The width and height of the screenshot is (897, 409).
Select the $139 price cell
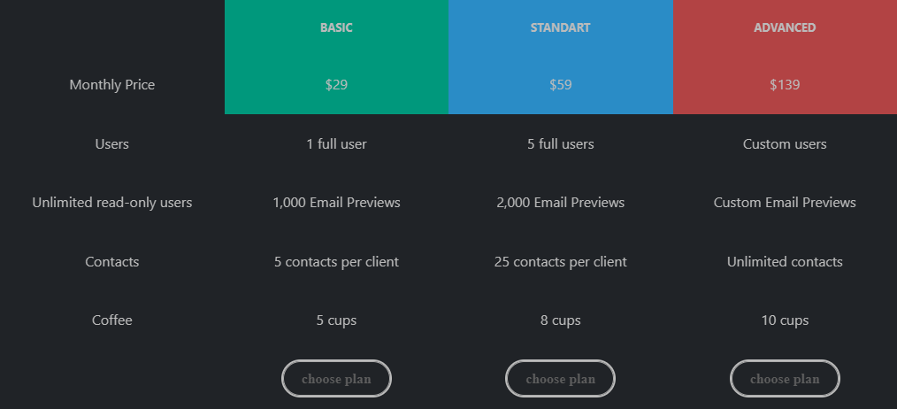(785, 85)
